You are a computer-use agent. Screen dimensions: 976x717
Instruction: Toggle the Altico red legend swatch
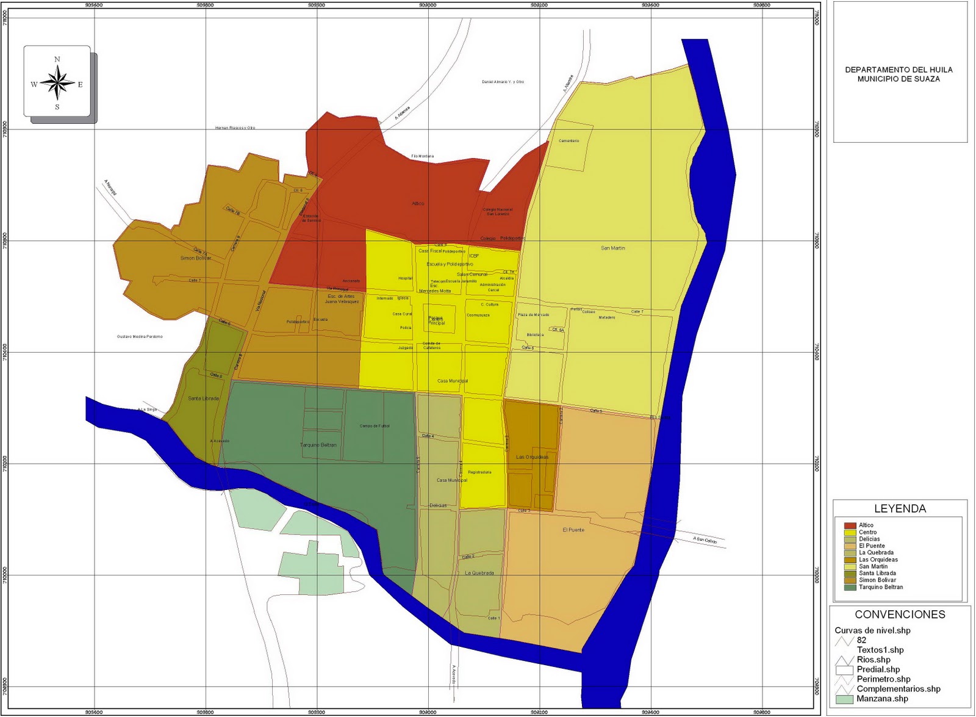pos(850,525)
